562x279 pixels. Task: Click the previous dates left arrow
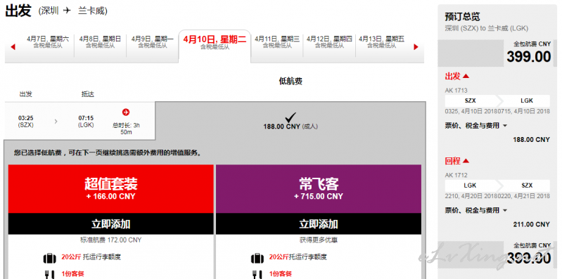tap(13, 46)
